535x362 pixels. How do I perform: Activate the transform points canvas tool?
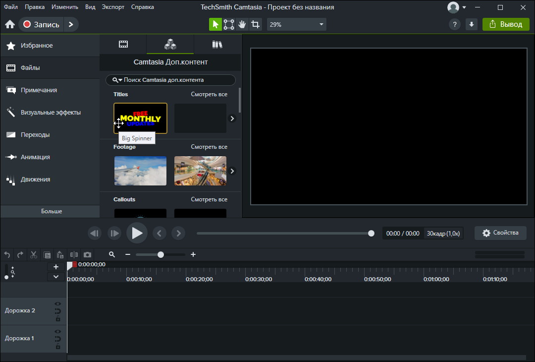pos(228,24)
